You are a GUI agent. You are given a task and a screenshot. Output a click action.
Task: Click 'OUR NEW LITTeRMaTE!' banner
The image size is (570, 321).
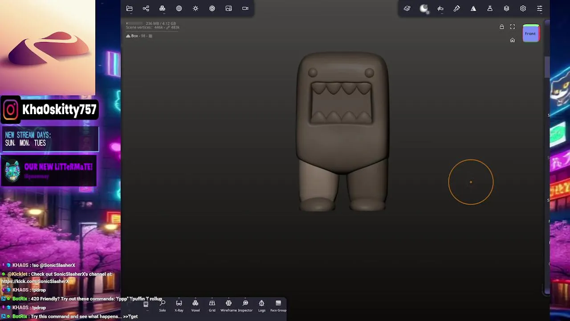pyautogui.click(x=49, y=171)
